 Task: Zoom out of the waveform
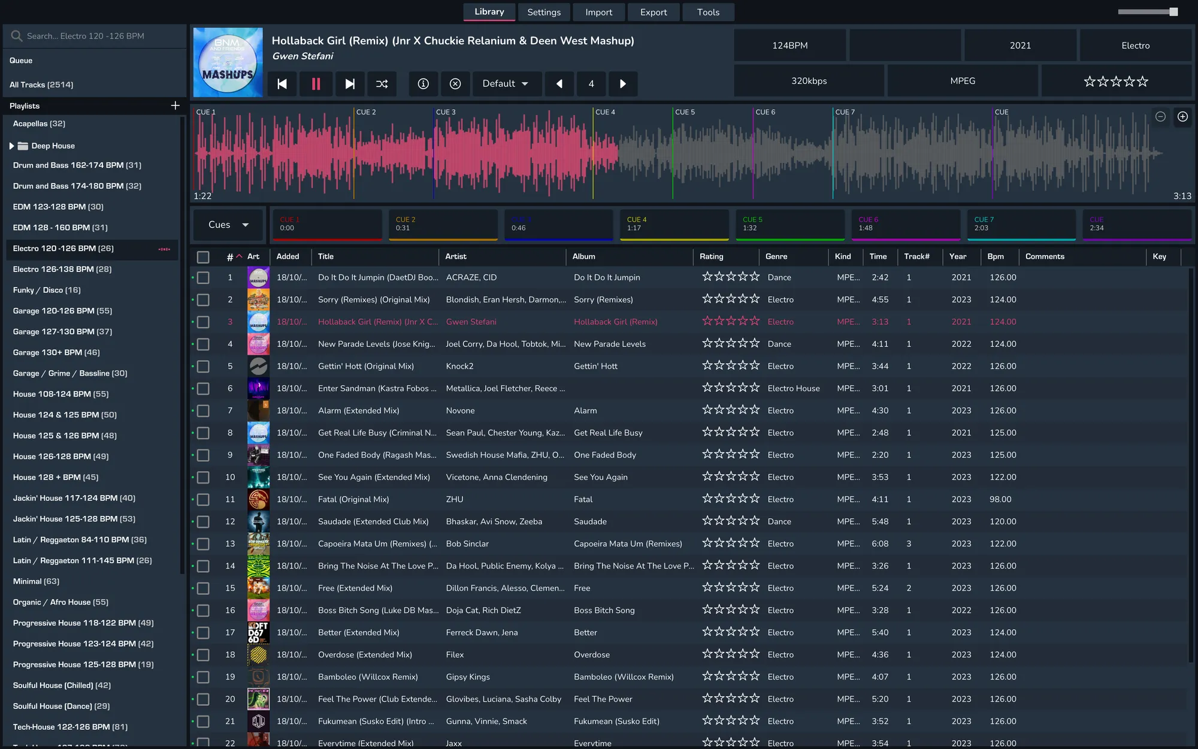1160,117
